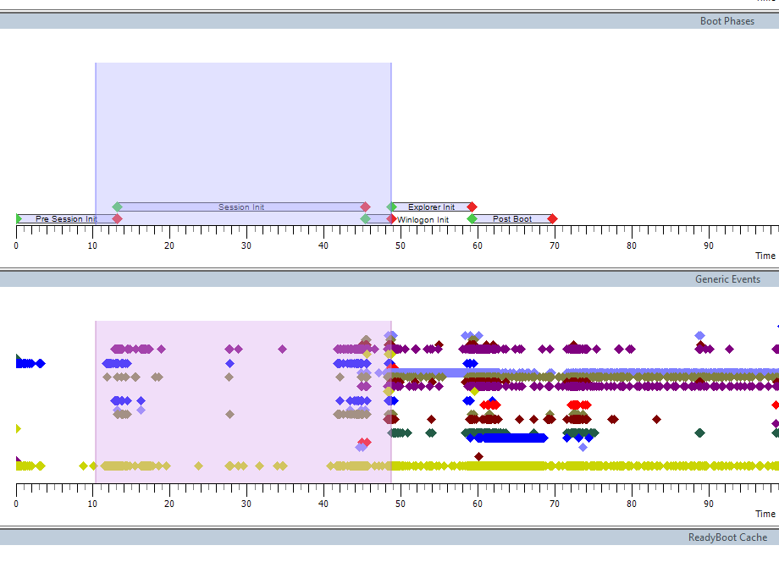Select the Session Init phase bar
779x562 pixels.
point(241,207)
